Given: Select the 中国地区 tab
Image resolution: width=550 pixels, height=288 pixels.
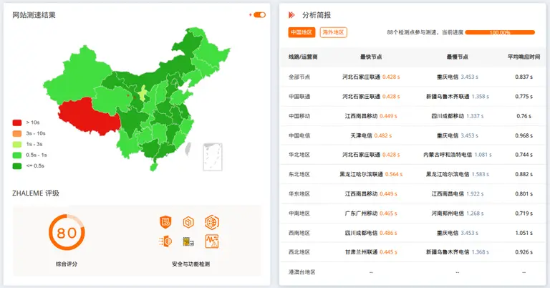Looking at the screenshot, I should click(x=301, y=32).
